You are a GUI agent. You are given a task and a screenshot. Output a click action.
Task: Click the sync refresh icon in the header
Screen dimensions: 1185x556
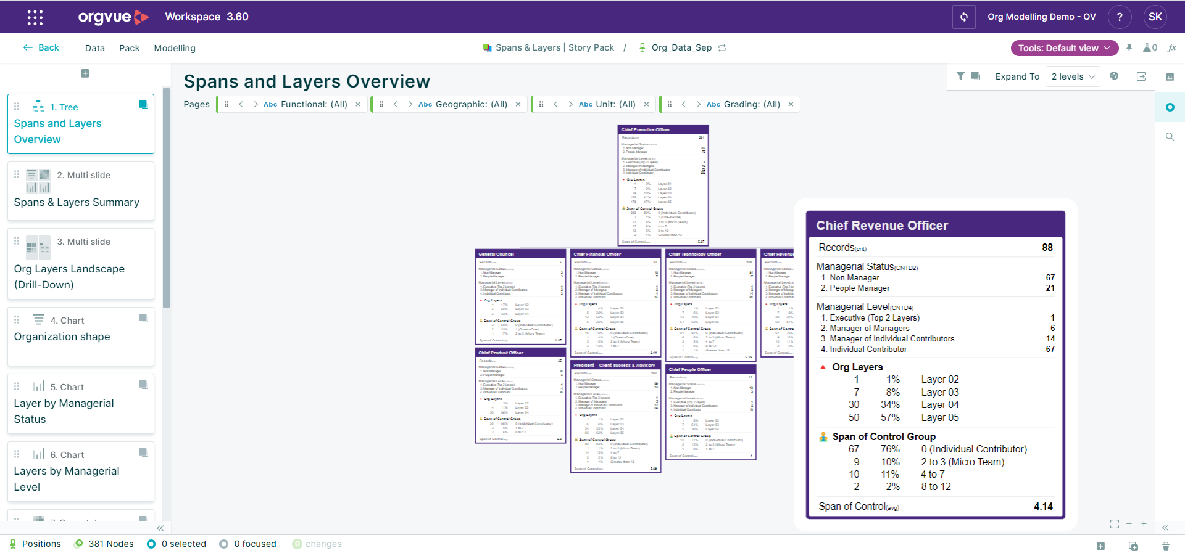coord(963,17)
